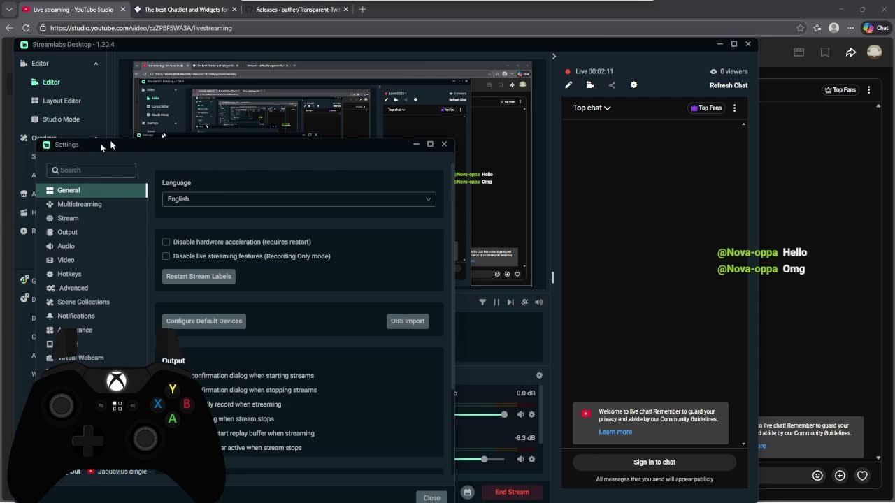Viewport: 895px width, 503px height.
Task: Click the share stream icon
Action: click(612, 85)
